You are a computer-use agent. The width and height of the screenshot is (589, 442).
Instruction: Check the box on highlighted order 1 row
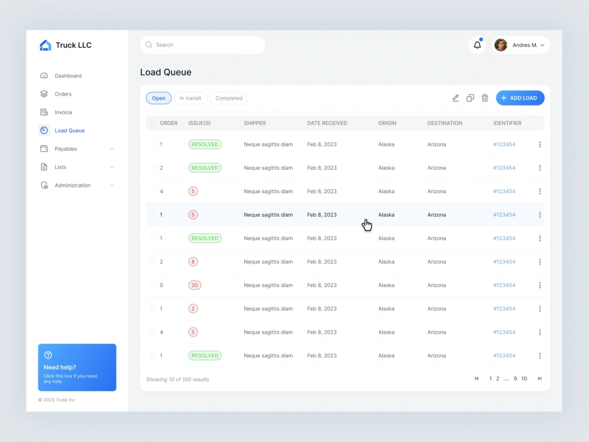[153, 215]
